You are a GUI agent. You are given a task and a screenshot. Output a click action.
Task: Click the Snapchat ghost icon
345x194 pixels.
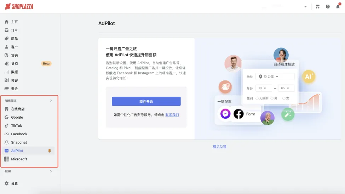coord(7,142)
